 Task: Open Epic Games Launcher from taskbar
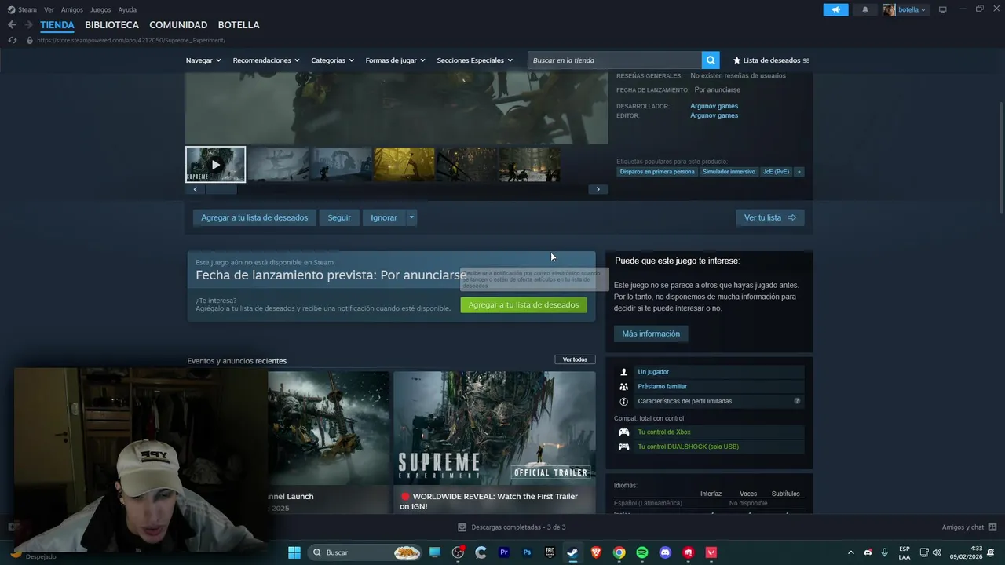550,552
